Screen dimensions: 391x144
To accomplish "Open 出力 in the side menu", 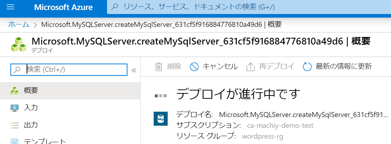I will point(31,125).
